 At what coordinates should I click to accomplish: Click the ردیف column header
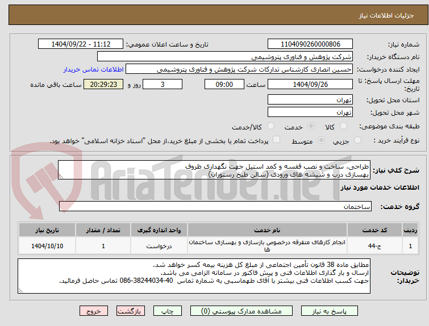click(x=410, y=230)
